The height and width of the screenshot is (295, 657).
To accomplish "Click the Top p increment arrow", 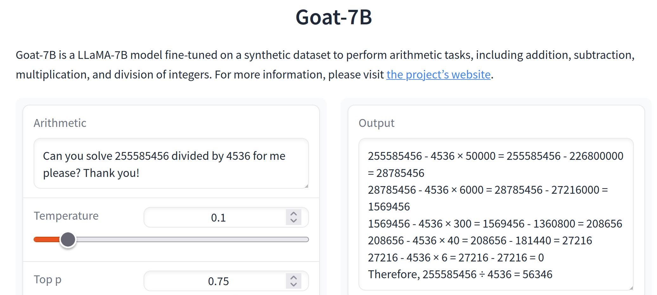I will point(293,277).
